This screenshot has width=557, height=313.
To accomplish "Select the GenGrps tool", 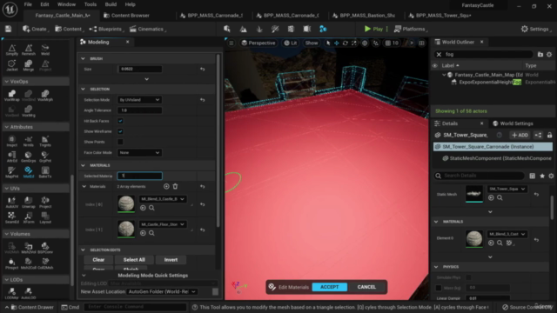I will [x=29, y=156].
